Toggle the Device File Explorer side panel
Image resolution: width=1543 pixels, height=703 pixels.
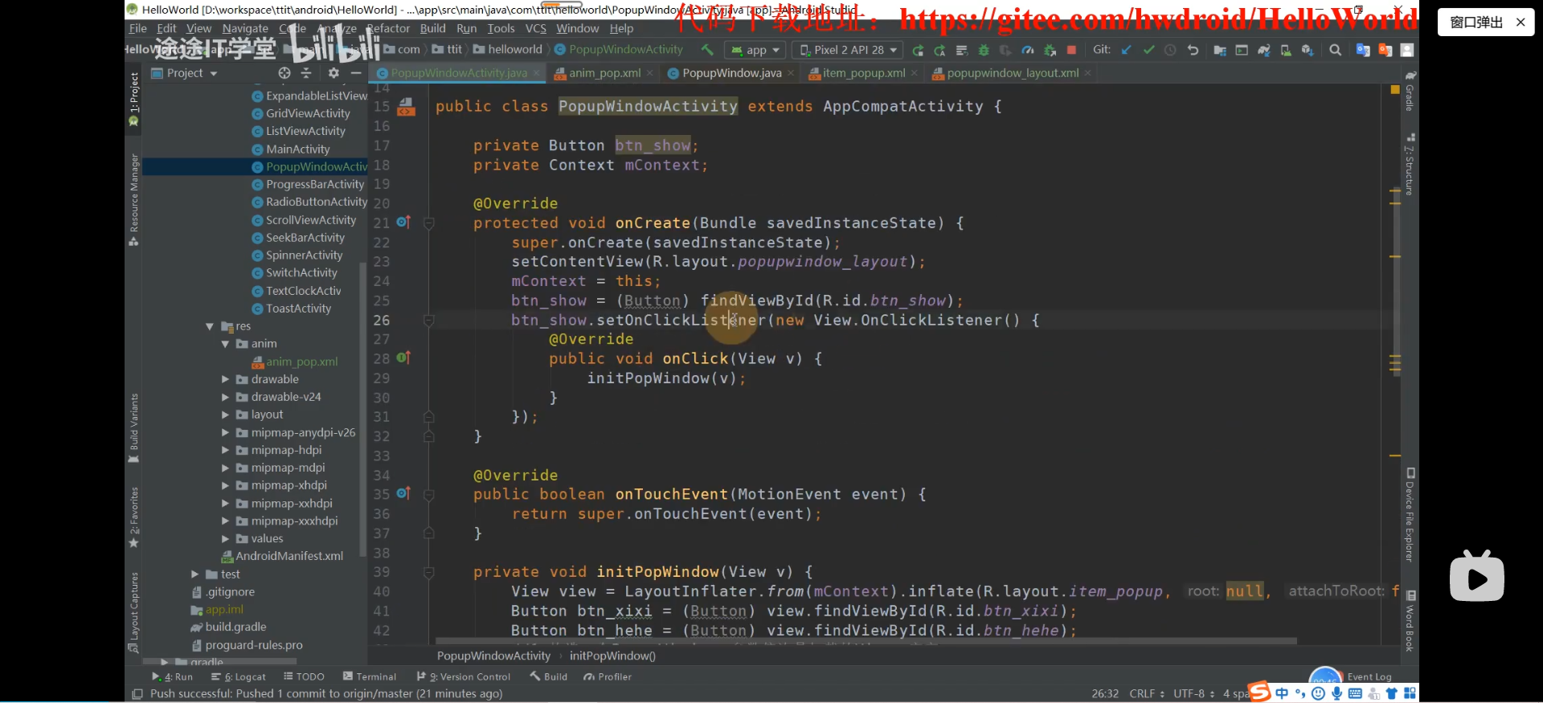click(x=1410, y=515)
